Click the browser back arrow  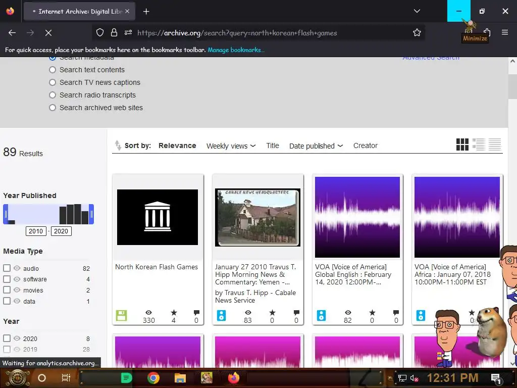tap(12, 33)
